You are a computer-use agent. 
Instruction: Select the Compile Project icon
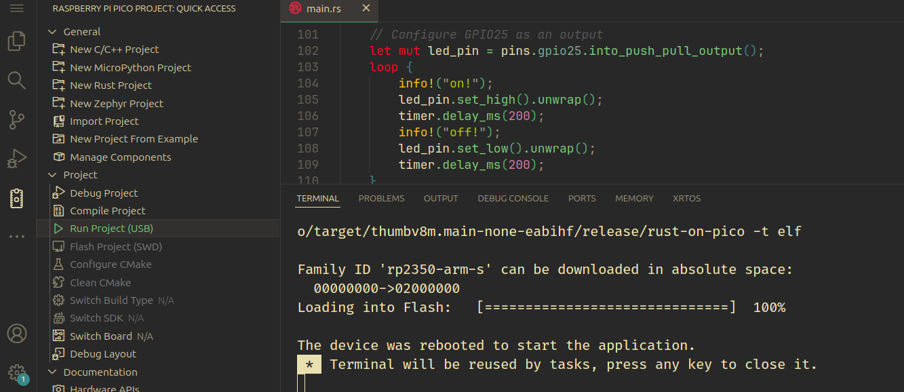click(x=59, y=210)
